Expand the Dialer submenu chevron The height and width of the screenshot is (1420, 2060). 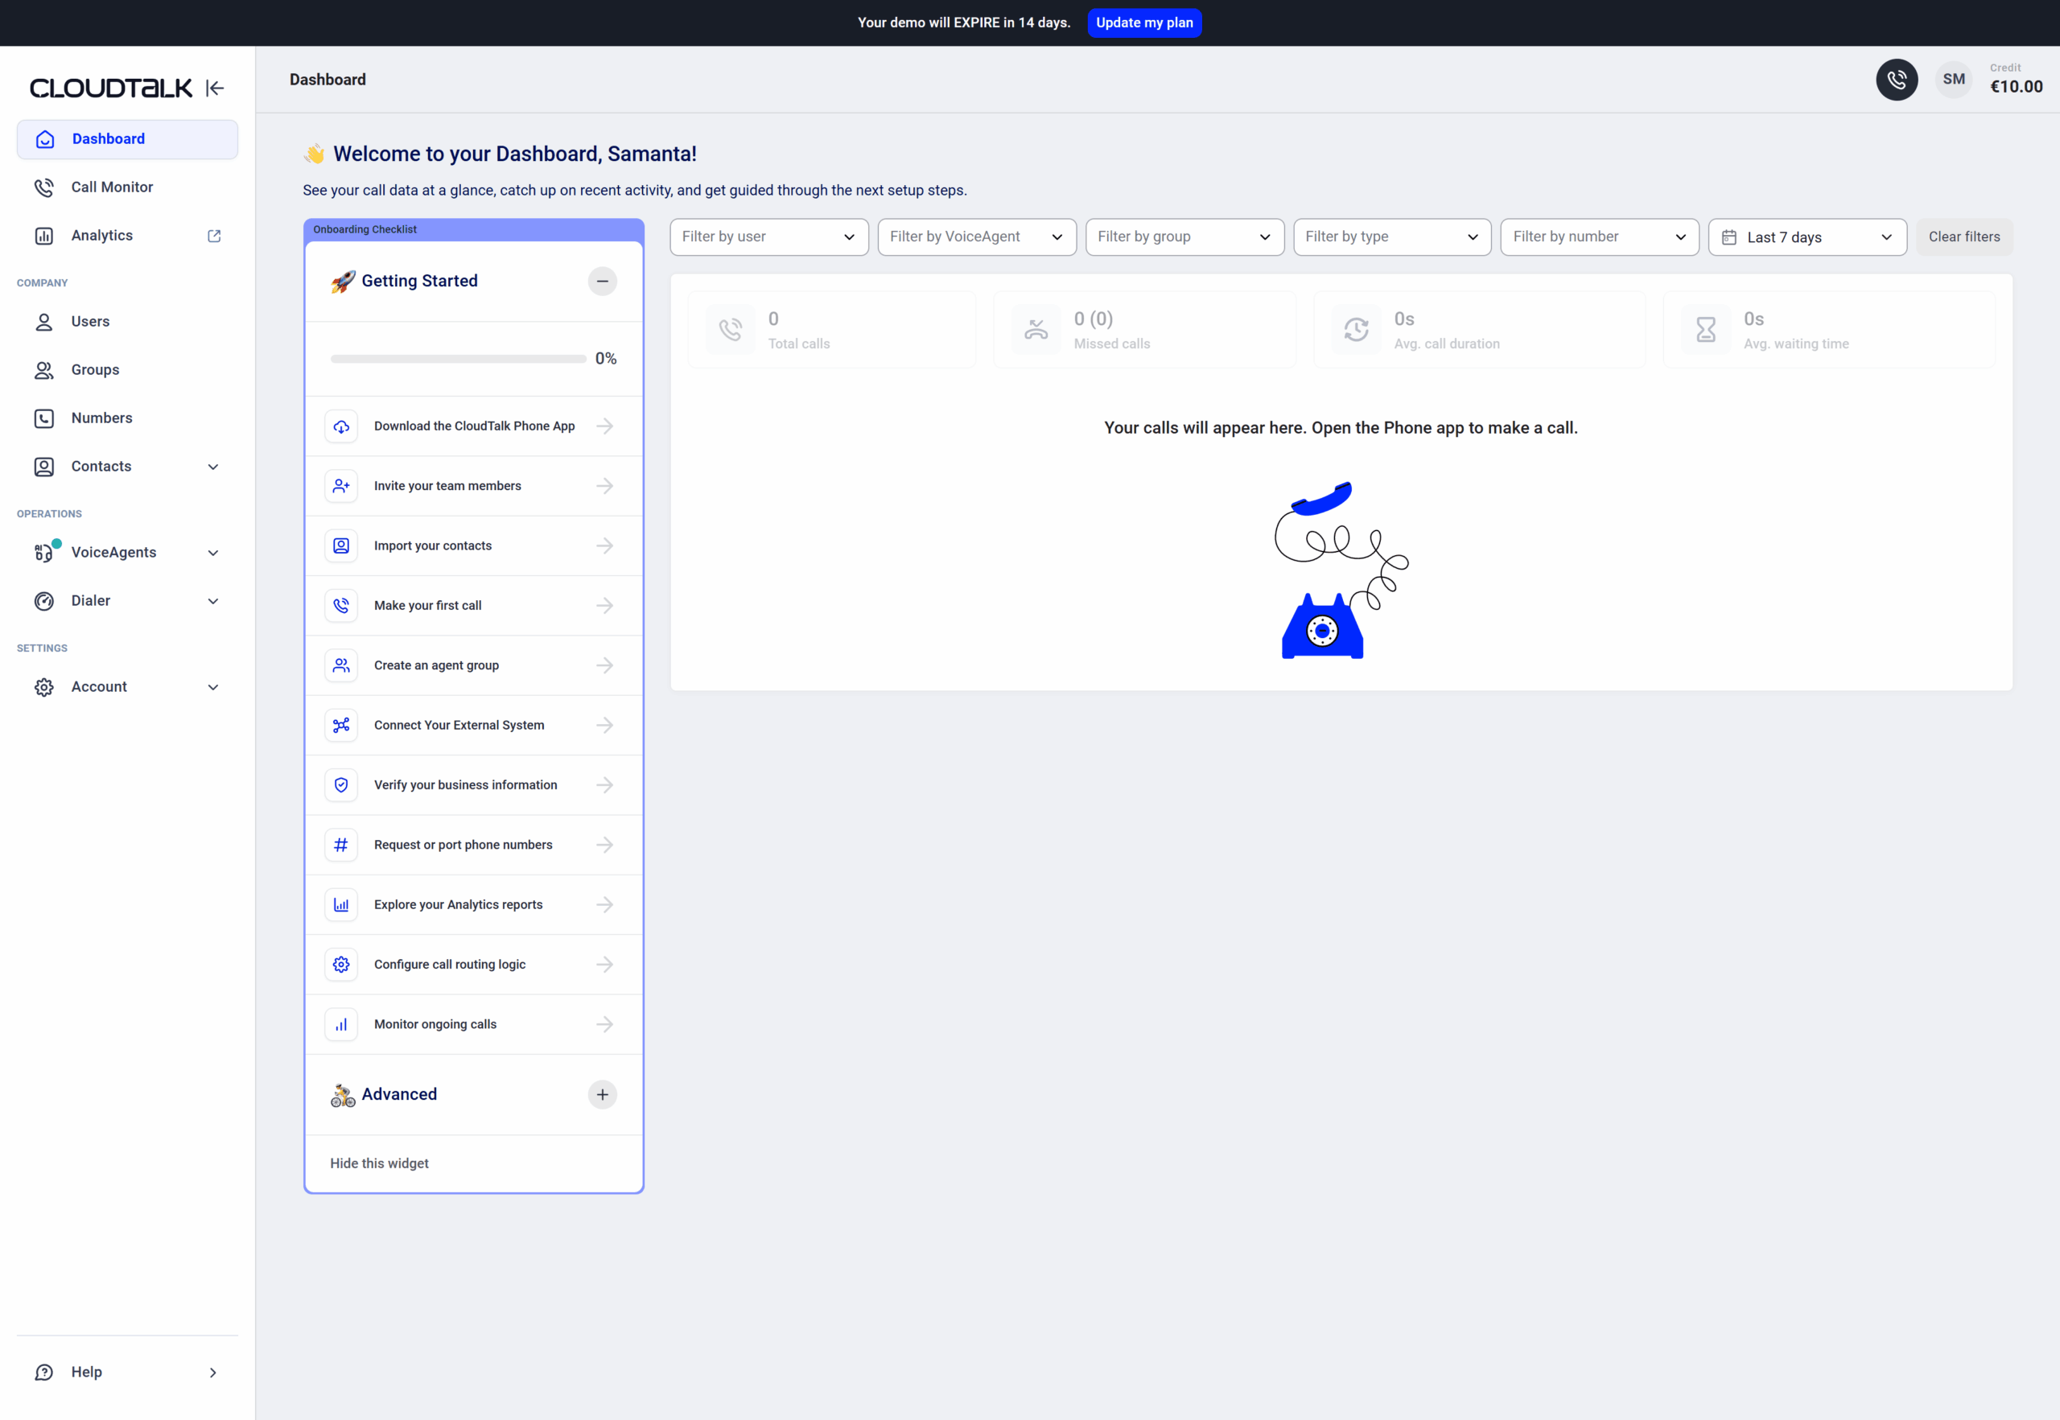[213, 602]
